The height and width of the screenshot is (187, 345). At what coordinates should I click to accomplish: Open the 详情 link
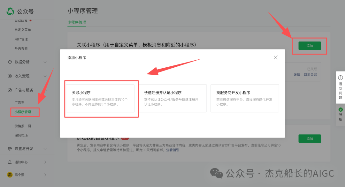coord(297,75)
